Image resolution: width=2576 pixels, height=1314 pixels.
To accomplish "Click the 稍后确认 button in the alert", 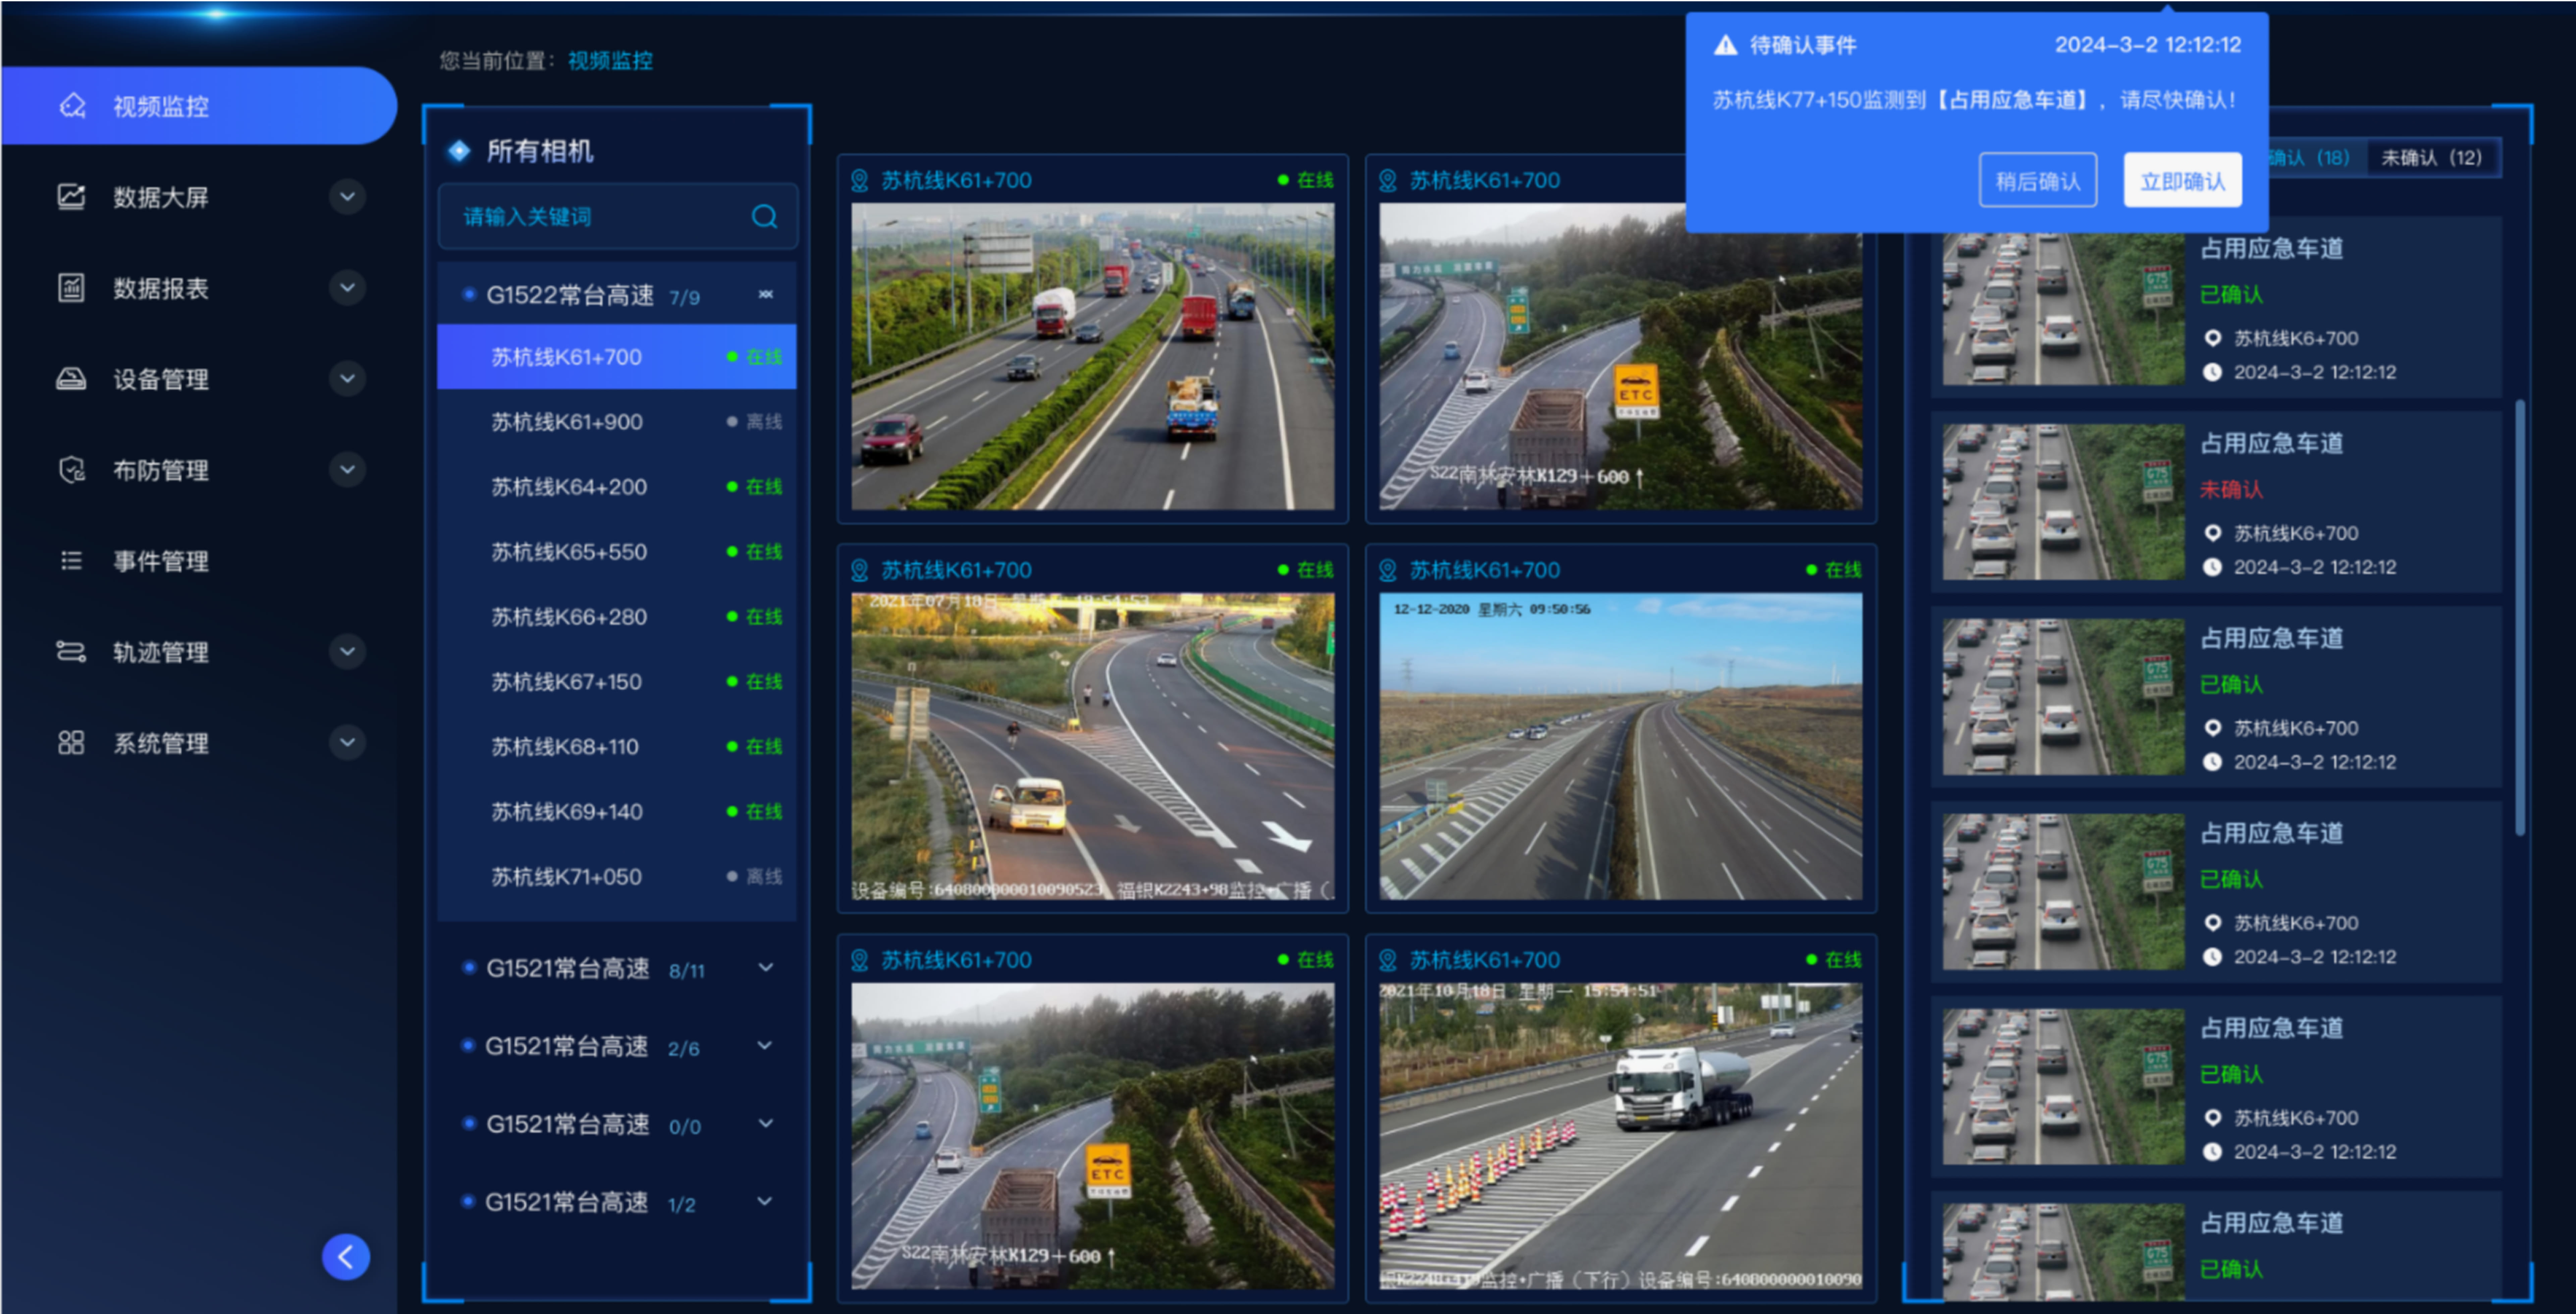I will click(x=2038, y=181).
